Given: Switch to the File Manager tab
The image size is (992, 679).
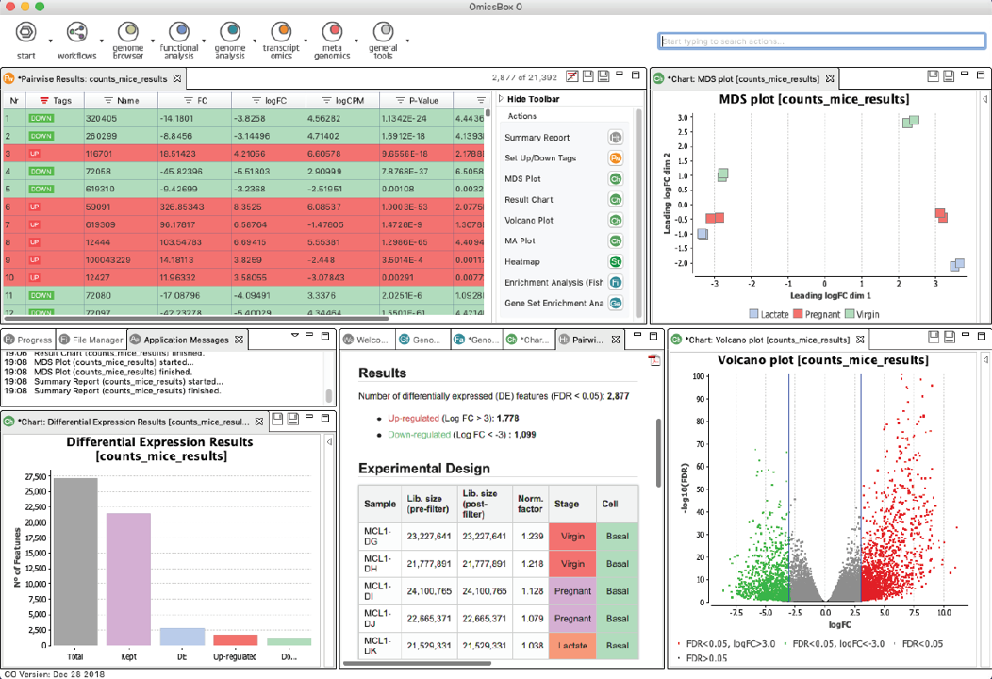Looking at the screenshot, I should (91, 339).
